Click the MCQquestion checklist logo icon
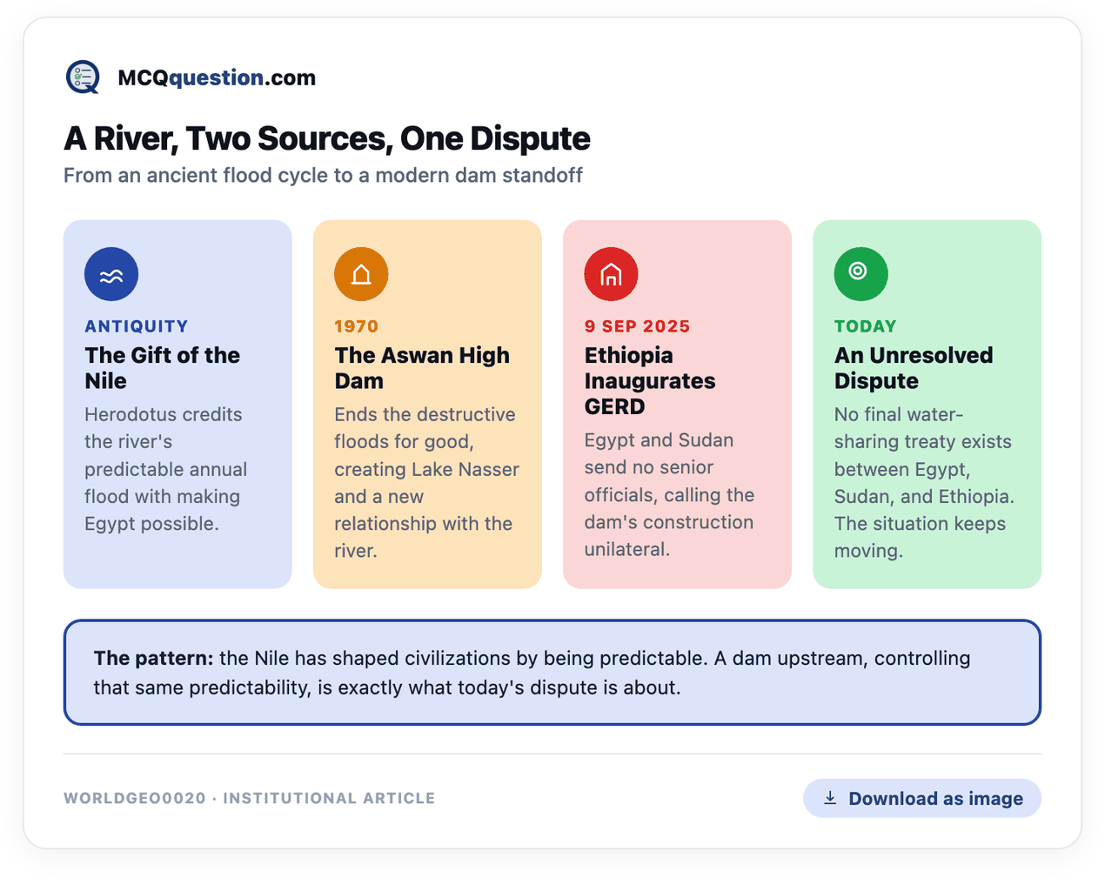This screenshot has height=878, width=1105. point(84,77)
